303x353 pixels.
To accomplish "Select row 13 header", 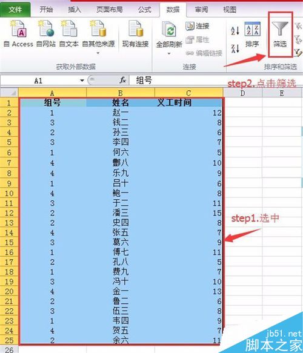I will click(x=9, y=223).
